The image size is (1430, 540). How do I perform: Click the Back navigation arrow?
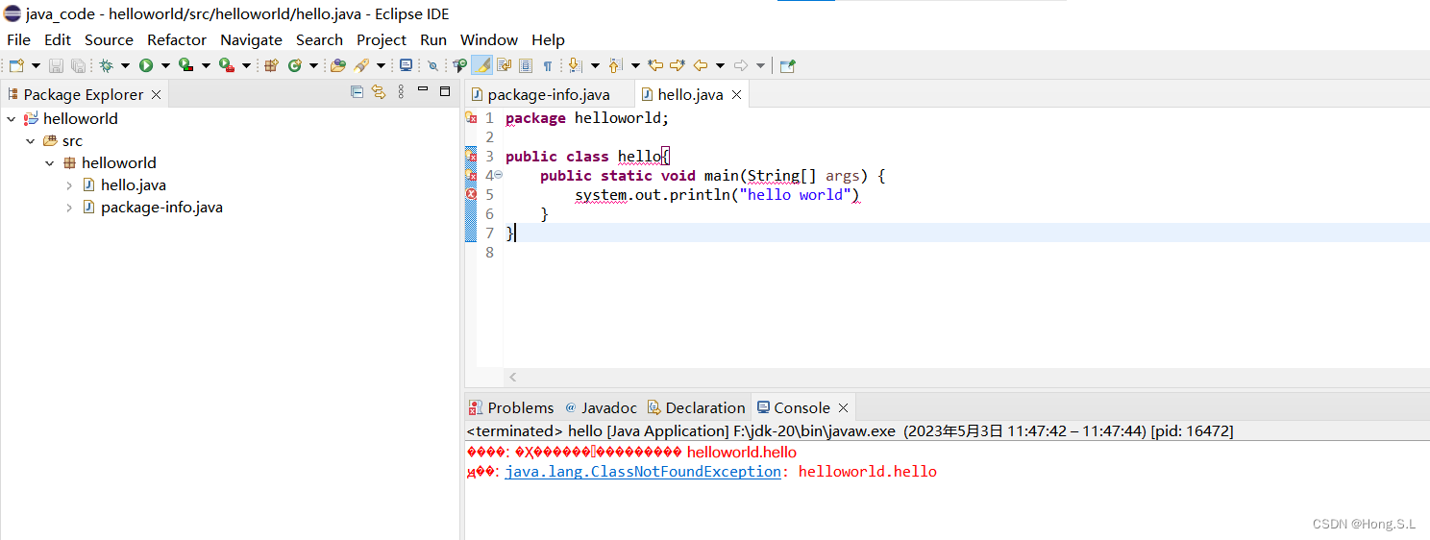click(700, 65)
